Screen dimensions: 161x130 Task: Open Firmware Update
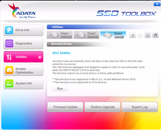(65, 107)
